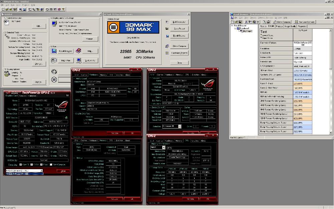The width and height of the screenshot is (334, 209).
Task: Click My Project item icon in database tree
Action: (241, 31)
